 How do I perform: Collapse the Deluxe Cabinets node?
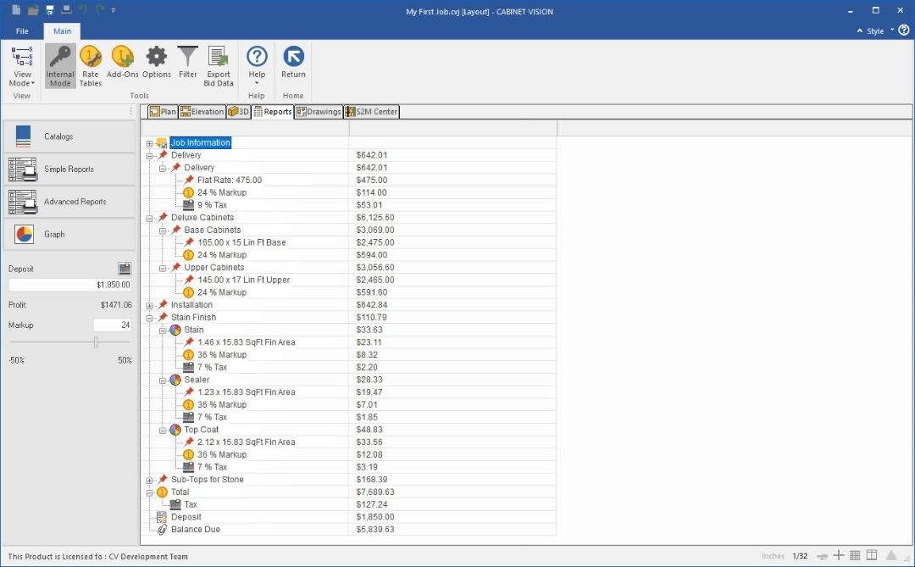tap(149, 218)
